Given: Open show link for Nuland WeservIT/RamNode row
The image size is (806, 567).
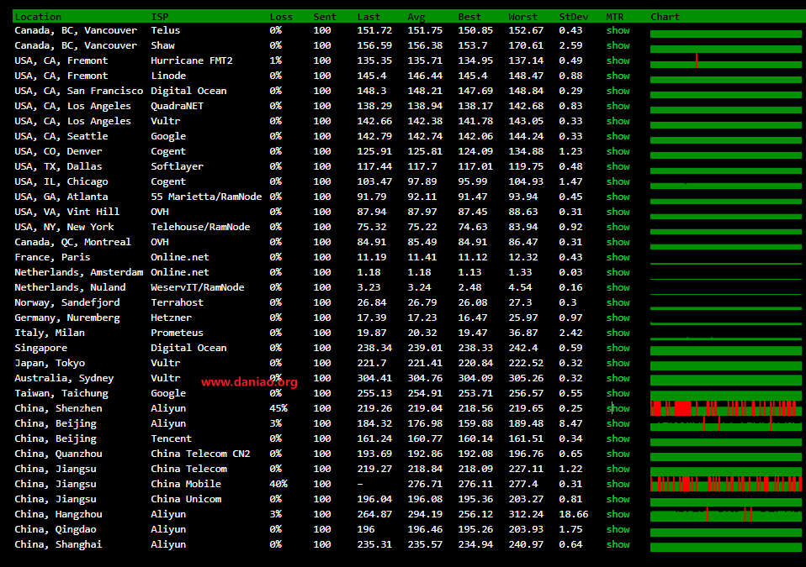Looking at the screenshot, I should tap(618, 287).
